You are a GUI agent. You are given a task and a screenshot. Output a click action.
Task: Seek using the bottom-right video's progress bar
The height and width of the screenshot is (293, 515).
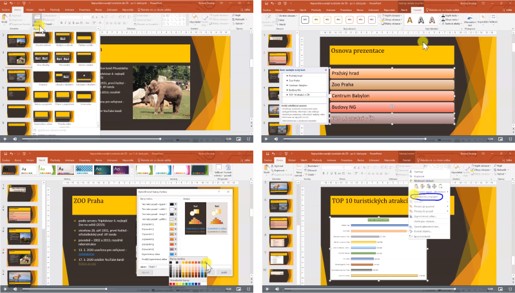(x=385, y=289)
